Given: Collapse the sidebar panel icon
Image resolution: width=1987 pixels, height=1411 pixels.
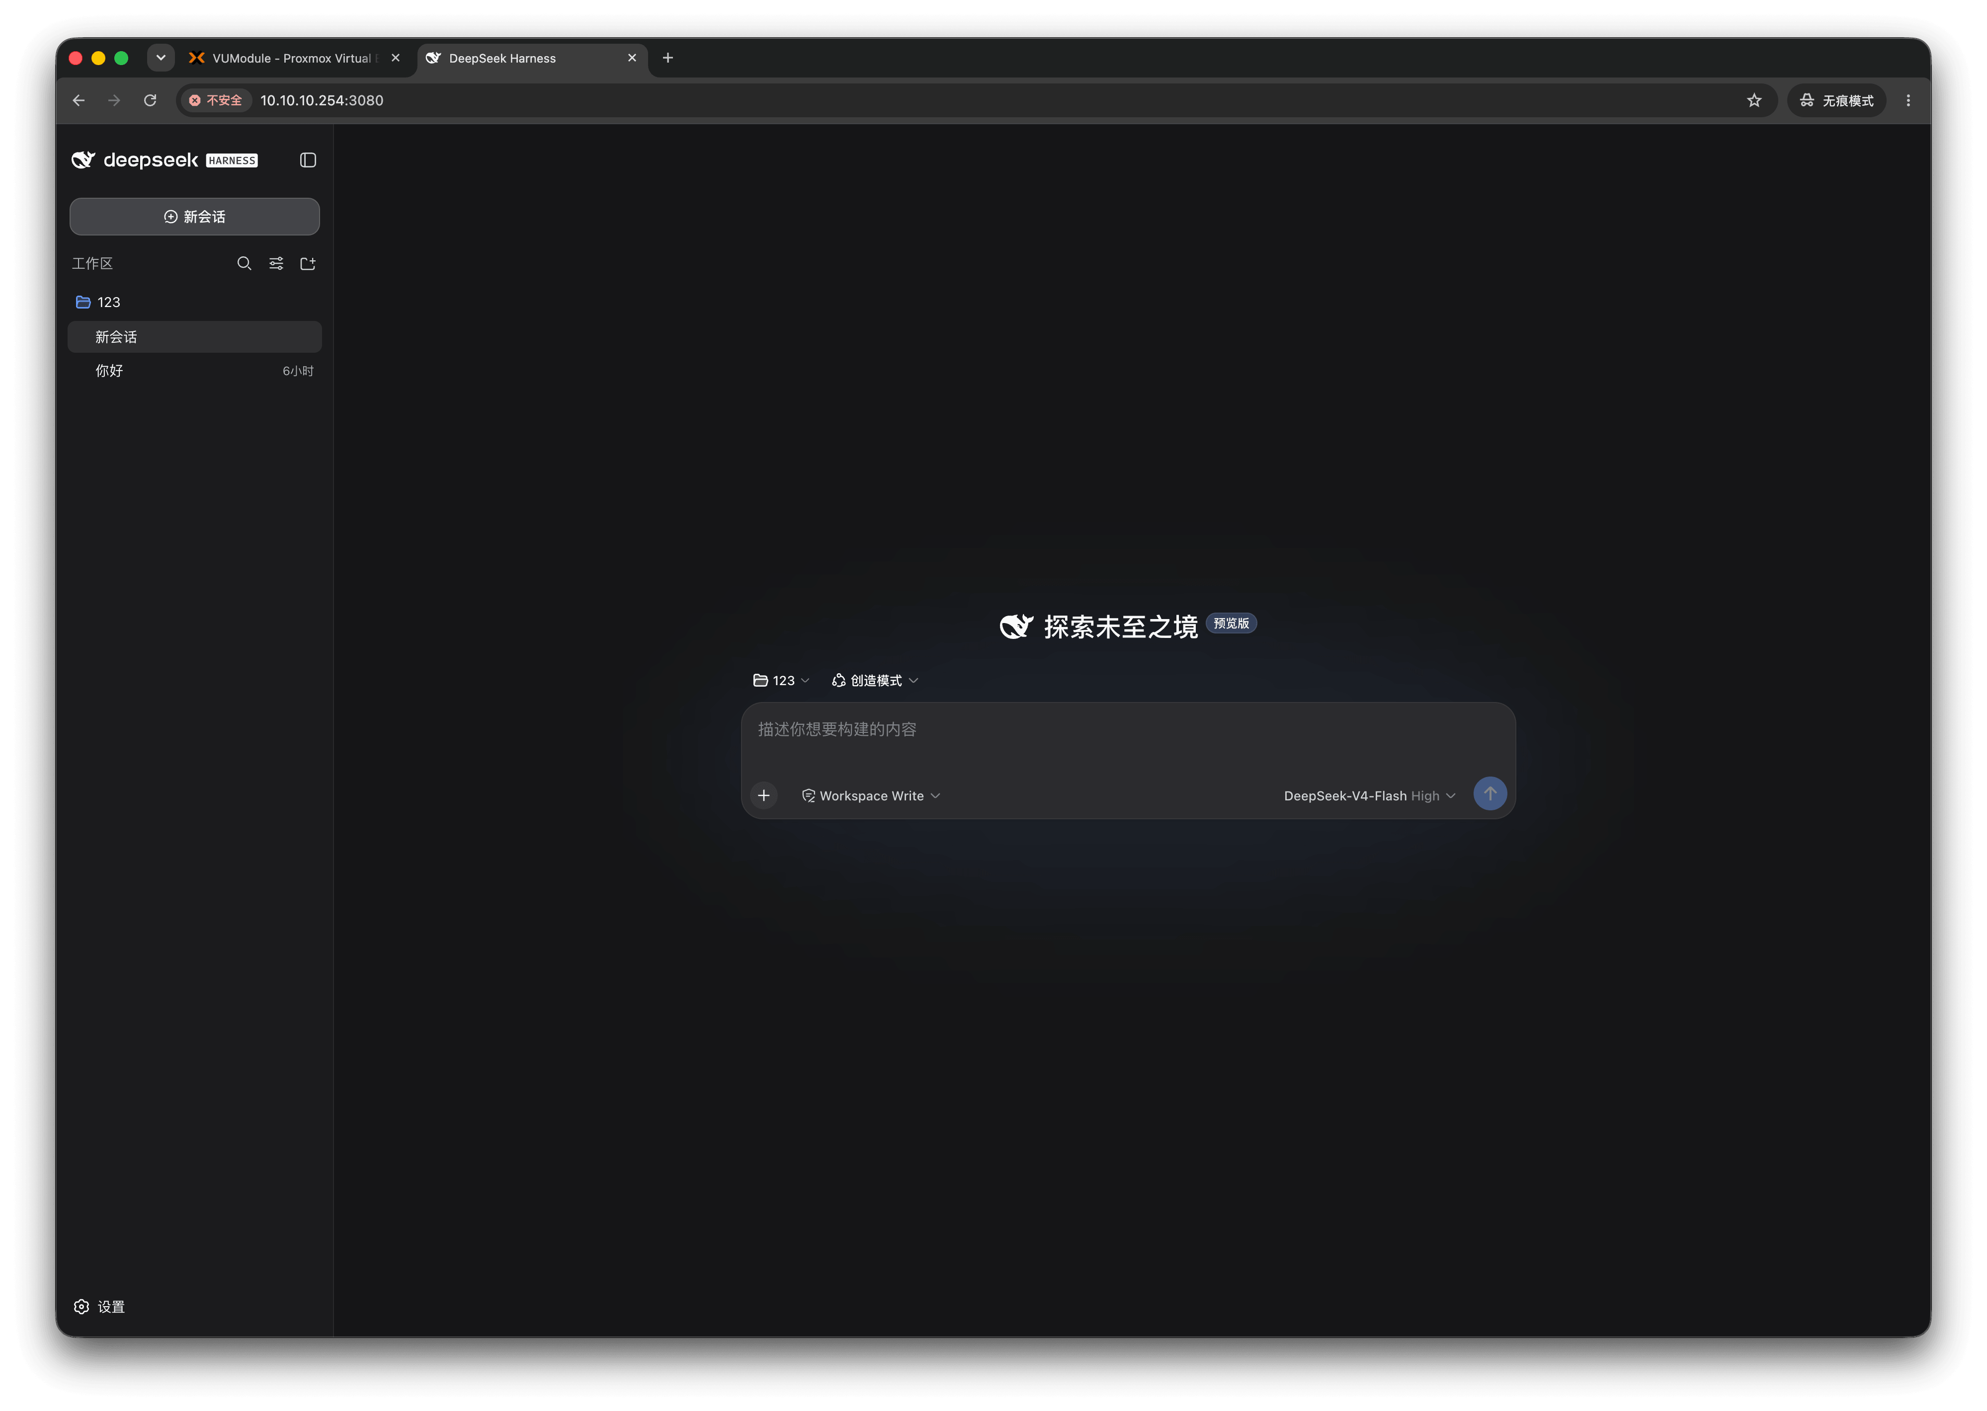Looking at the screenshot, I should click(308, 160).
